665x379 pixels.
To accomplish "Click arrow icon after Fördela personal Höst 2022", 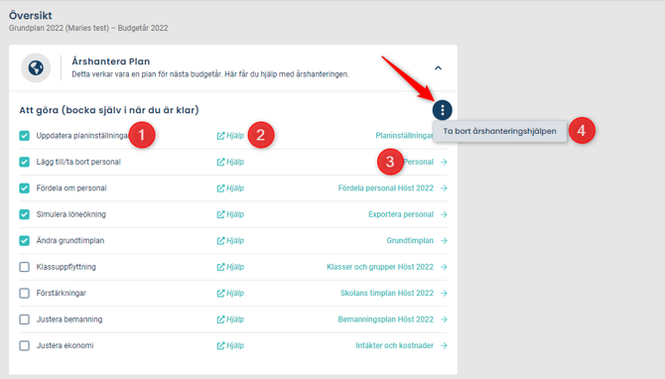I will [x=444, y=189].
